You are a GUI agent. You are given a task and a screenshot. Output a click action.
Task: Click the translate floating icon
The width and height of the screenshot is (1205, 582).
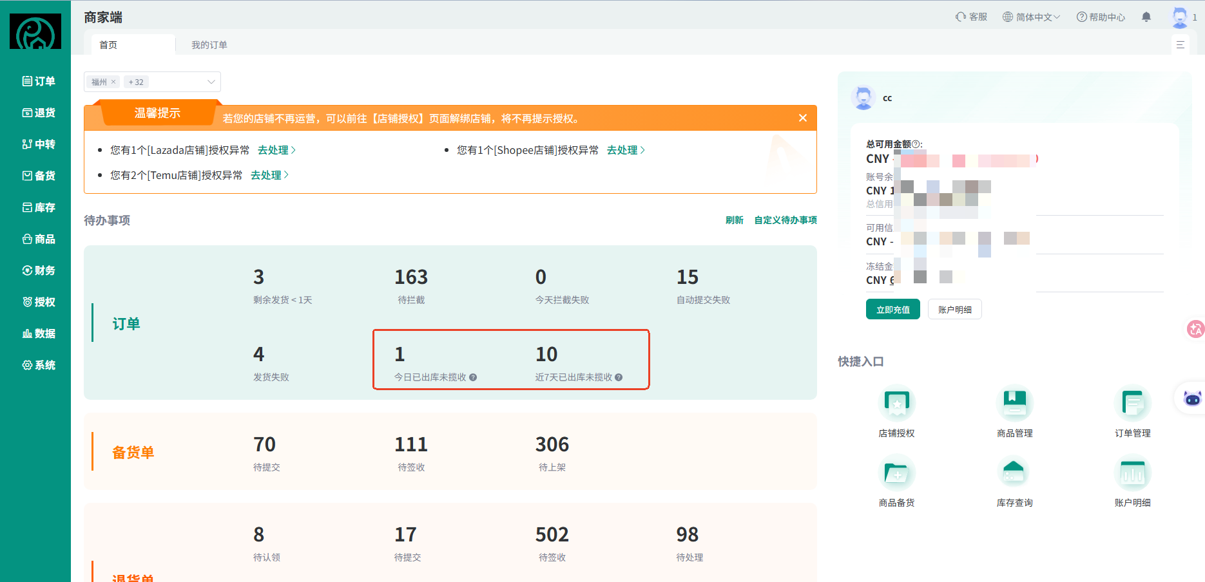click(x=1195, y=329)
